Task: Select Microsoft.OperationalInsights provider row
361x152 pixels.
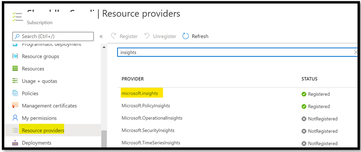Action: pyautogui.click(x=152, y=118)
